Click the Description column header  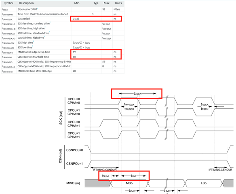coord(26,3)
